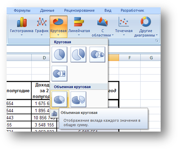The width and height of the screenshot is (178, 149).
Task: Switch to the Формулы ribbon tab
Action: pos(22,10)
